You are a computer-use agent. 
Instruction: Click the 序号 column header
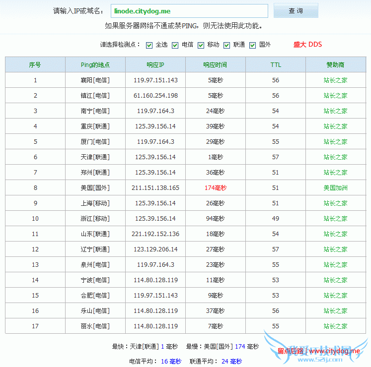click(35, 64)
